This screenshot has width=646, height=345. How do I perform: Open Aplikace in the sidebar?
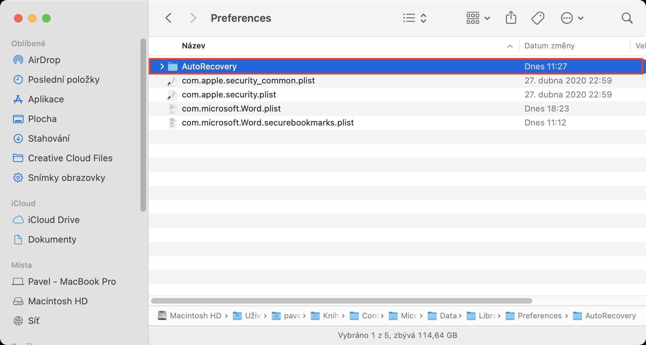click(x=46, y=99)
